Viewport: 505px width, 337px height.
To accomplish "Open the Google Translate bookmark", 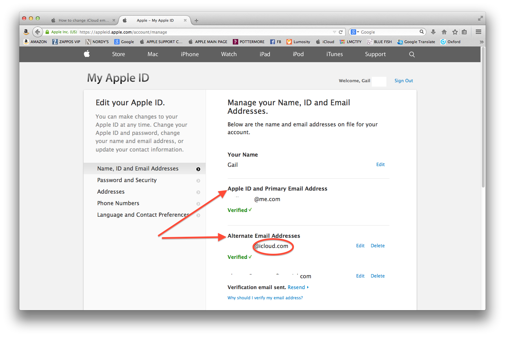I will point(416,42).
